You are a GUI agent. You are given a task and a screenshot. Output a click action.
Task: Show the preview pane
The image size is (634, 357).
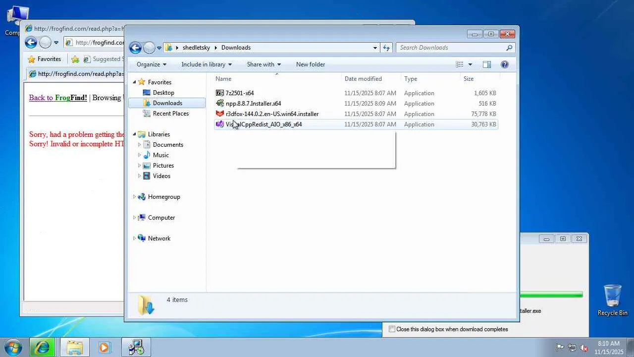tap(487, 64)
